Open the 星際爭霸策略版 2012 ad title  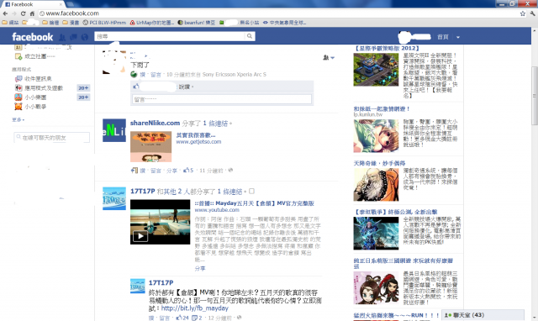point(387,49)
